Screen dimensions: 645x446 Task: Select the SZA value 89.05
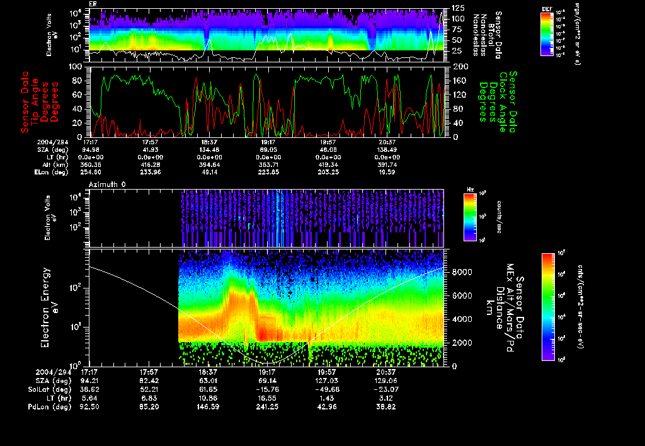coord(268,150)
